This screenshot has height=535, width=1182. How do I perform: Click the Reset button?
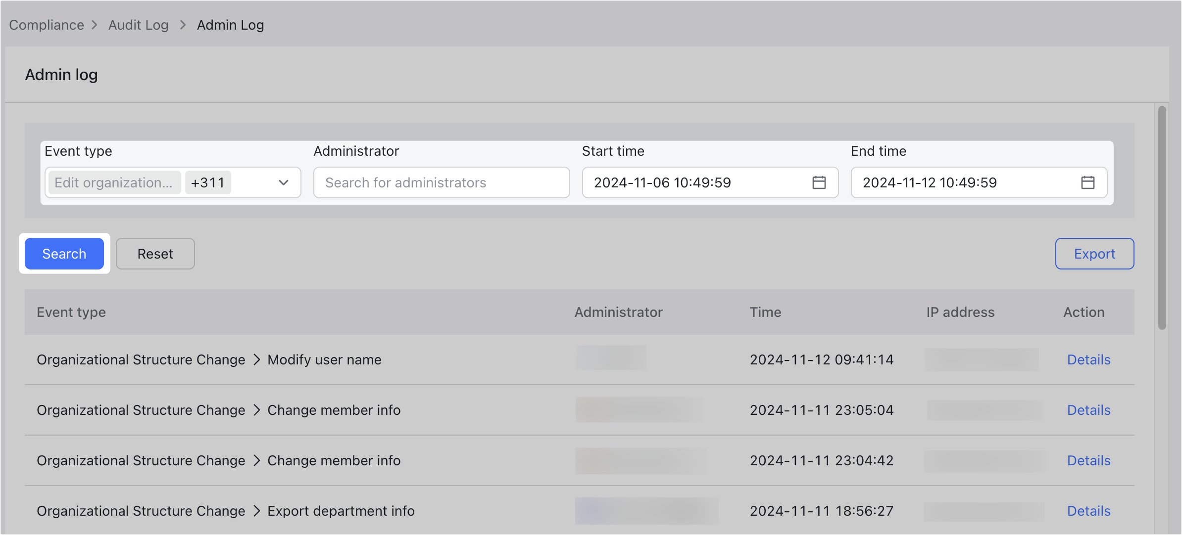click(x=155, y=254)
